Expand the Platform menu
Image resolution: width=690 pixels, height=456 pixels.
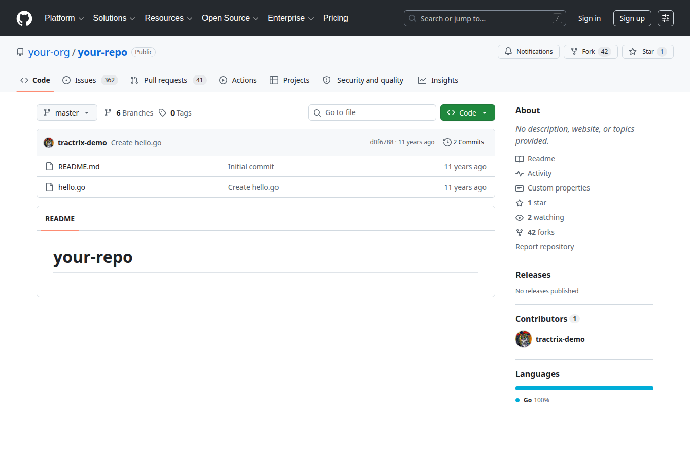pos(64,18)
